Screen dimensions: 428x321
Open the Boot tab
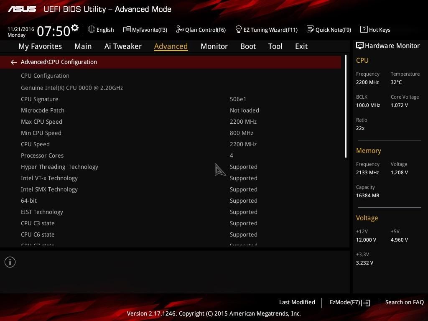pos(248,46)
